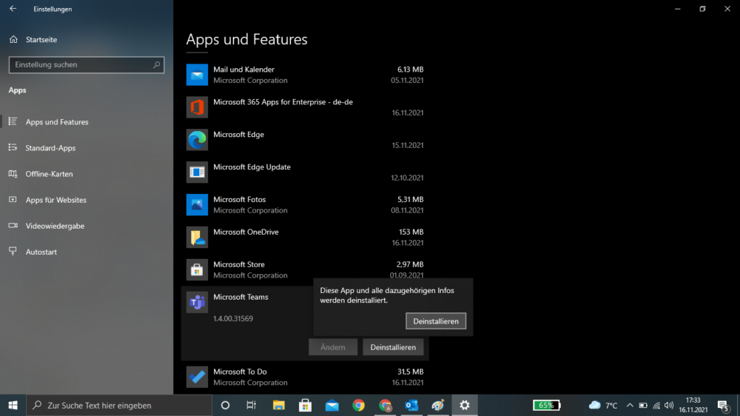Select Microsoft 365 Apps for Enterprise entry

pos(283,102)
